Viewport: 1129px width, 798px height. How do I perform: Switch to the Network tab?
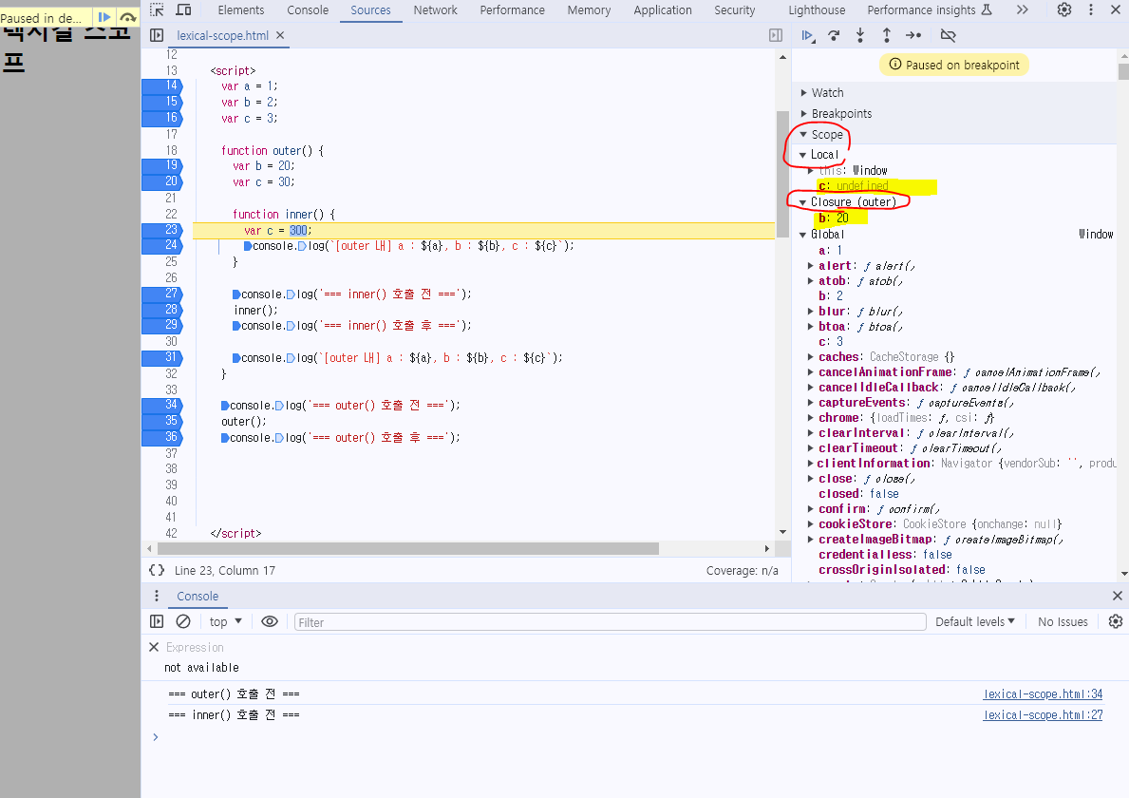[x=435, y=10]
